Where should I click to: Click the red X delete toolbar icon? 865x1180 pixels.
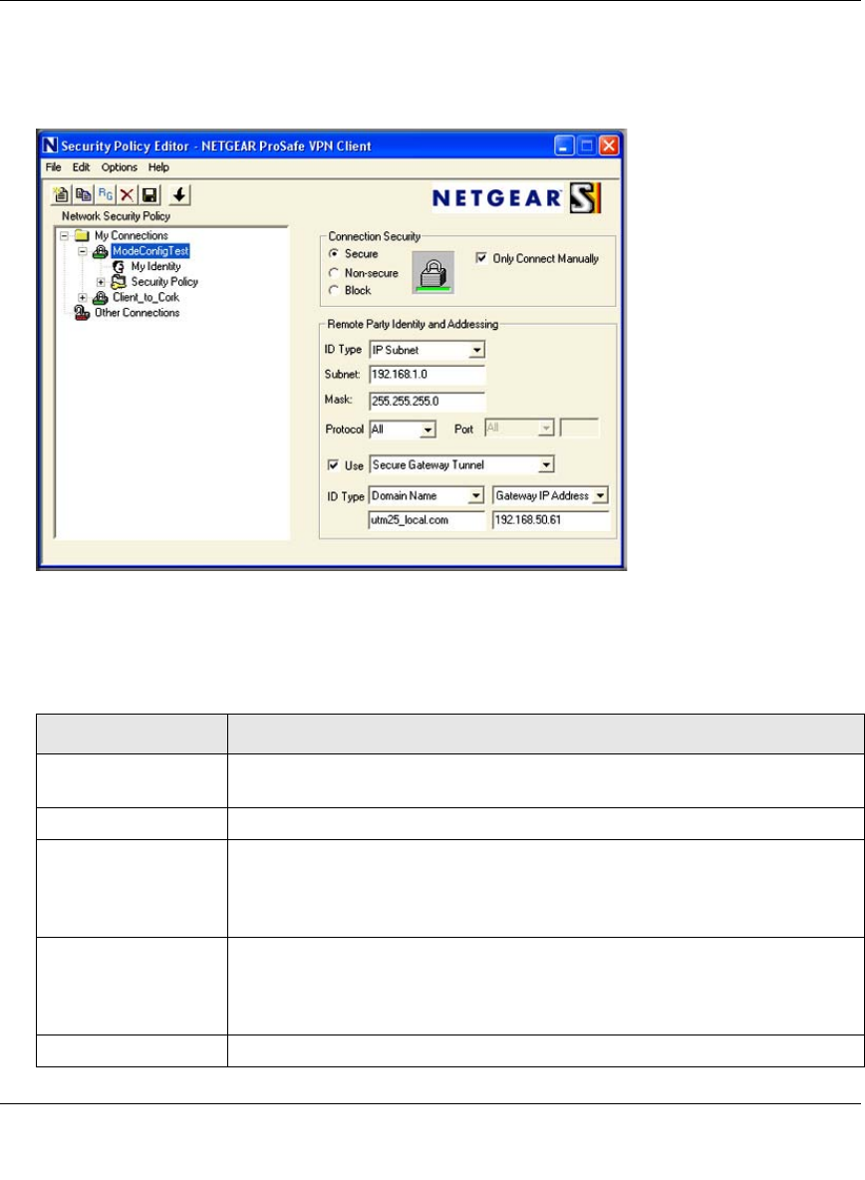[x=128, y=195]
